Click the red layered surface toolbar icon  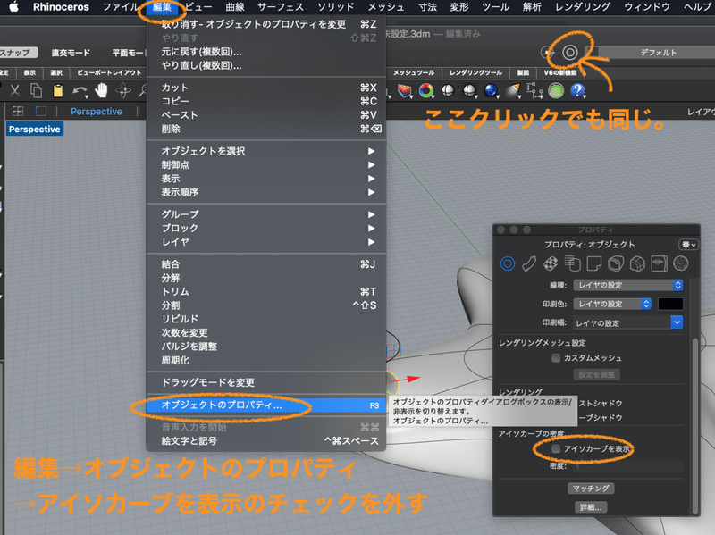coord(405,91)
